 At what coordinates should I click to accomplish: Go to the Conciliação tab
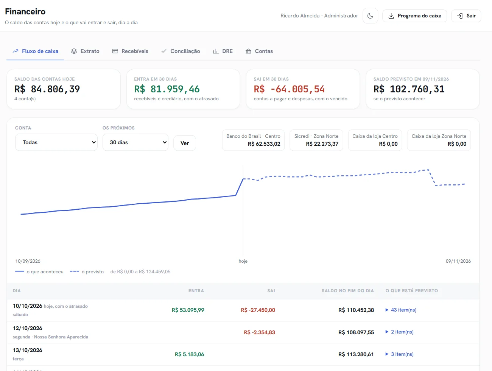(181, 51)
